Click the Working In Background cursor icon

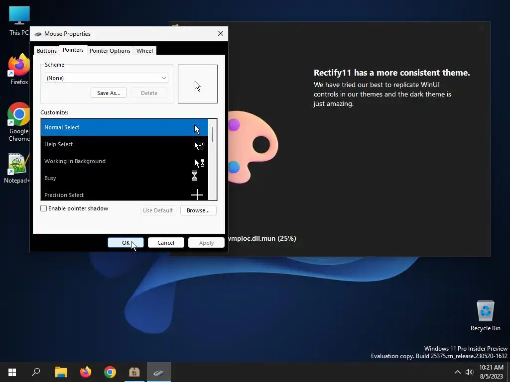pyautogui.click(x=199, y=163)
